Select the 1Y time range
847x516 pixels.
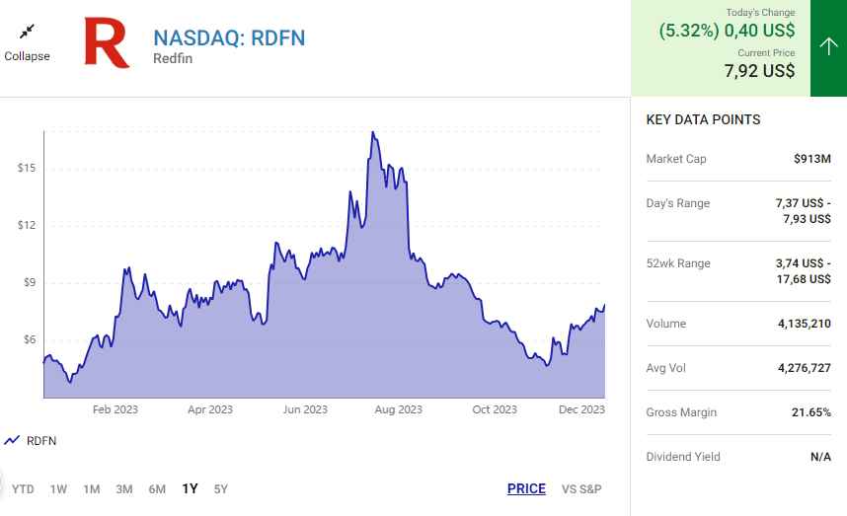tap(190, 489)
